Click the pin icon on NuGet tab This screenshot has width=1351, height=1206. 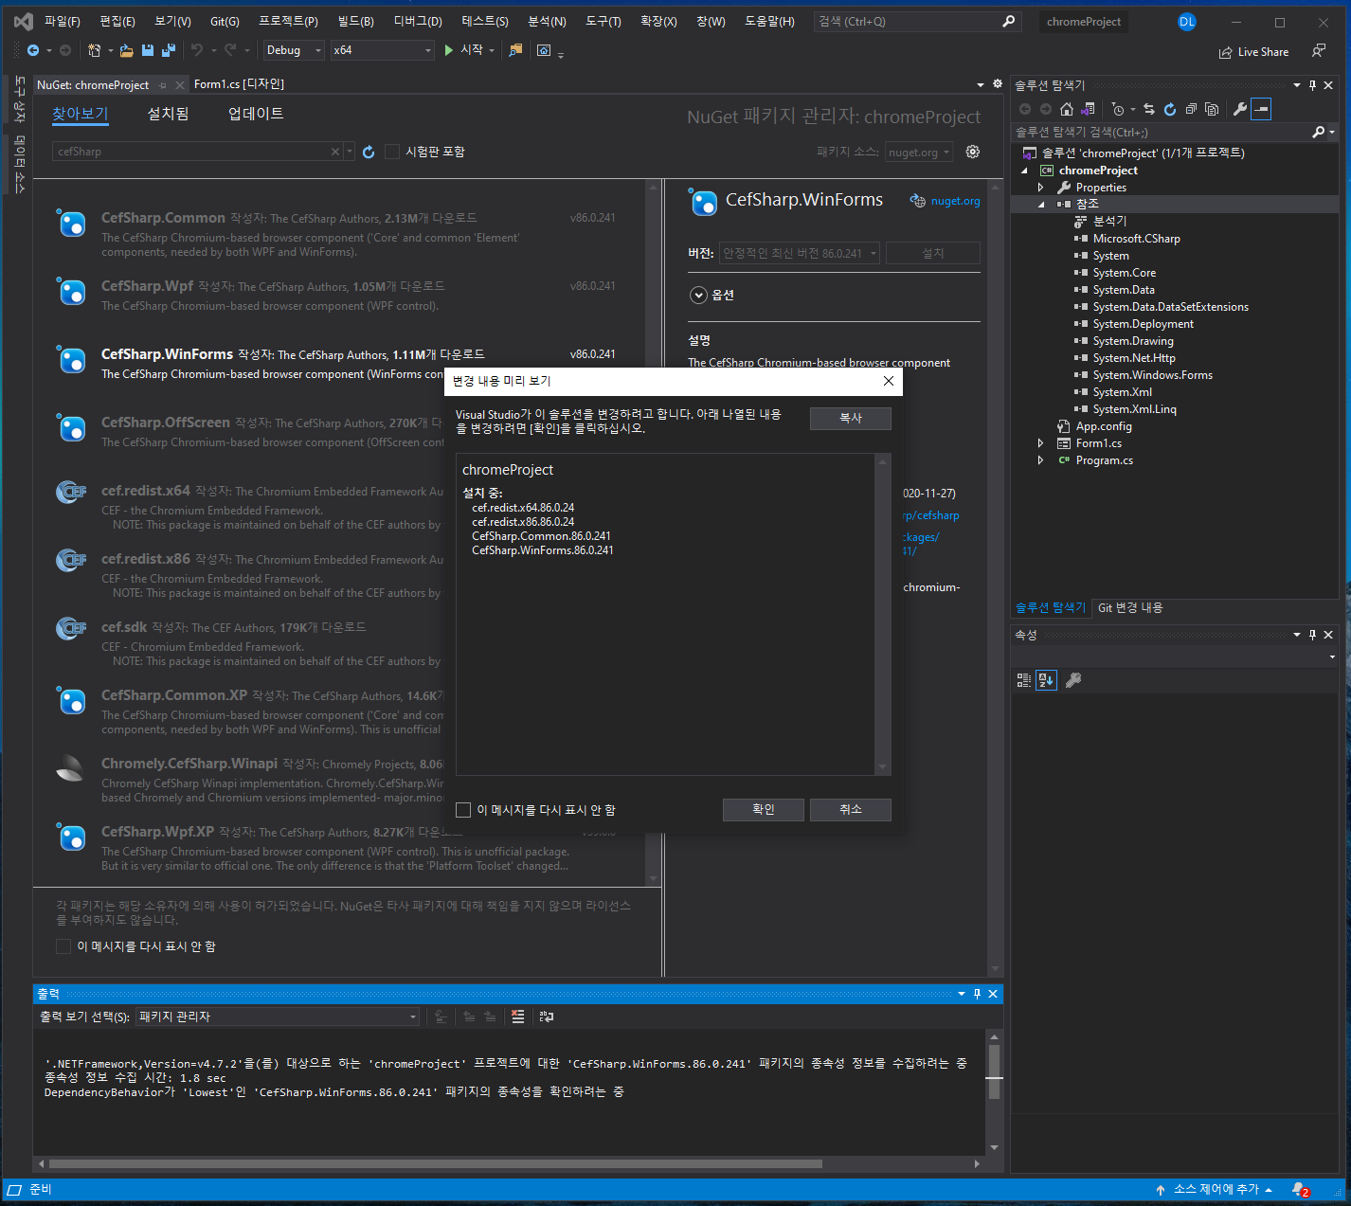tap(163, 85)
